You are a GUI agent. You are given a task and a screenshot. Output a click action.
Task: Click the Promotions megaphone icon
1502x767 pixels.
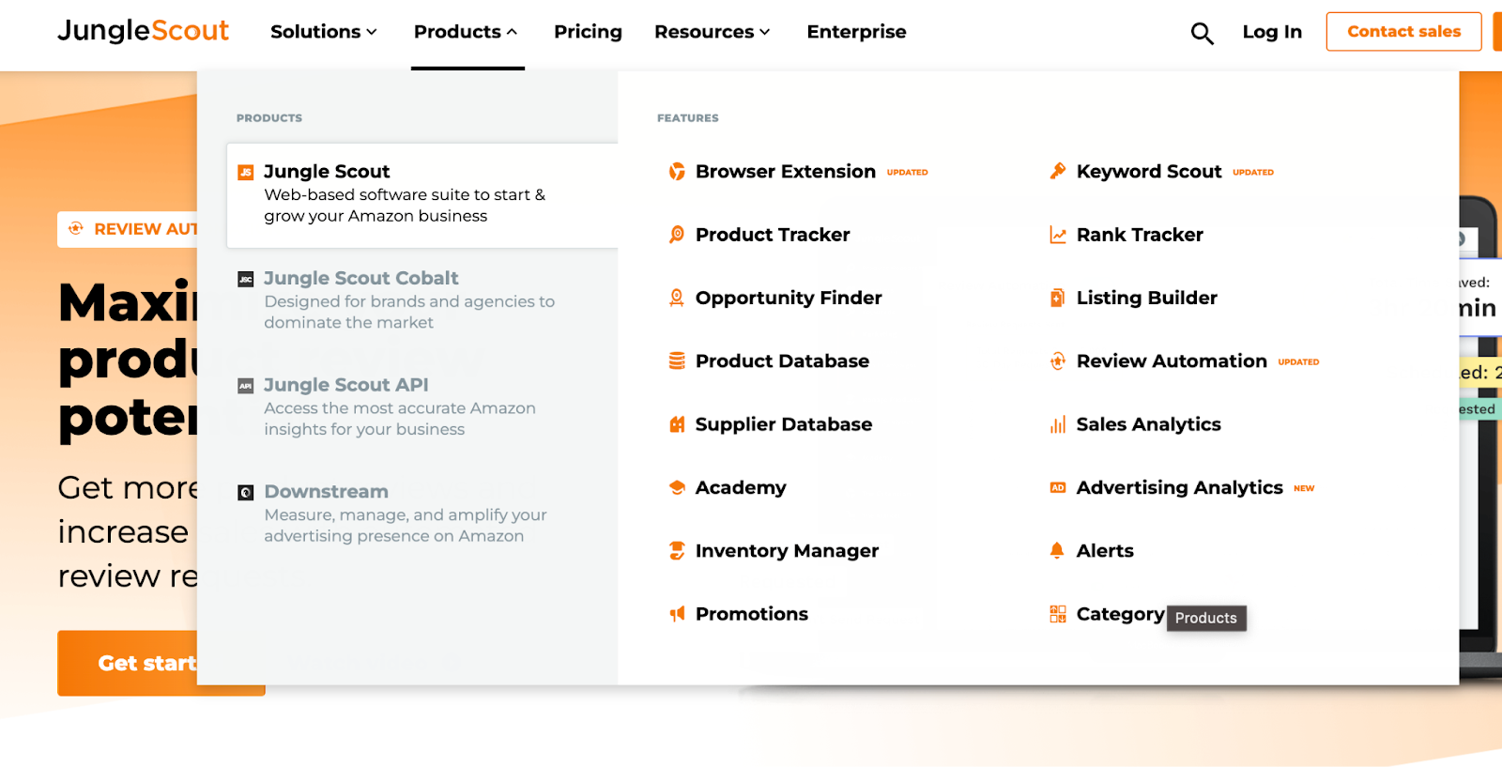coord(677,614)
